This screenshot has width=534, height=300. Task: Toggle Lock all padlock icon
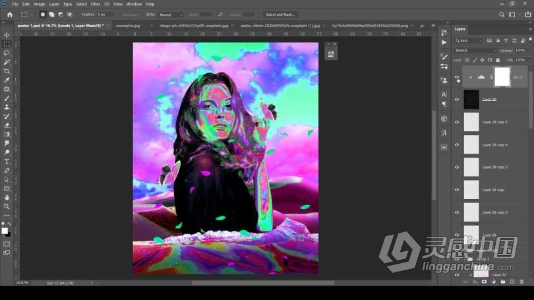pos(498,60)
